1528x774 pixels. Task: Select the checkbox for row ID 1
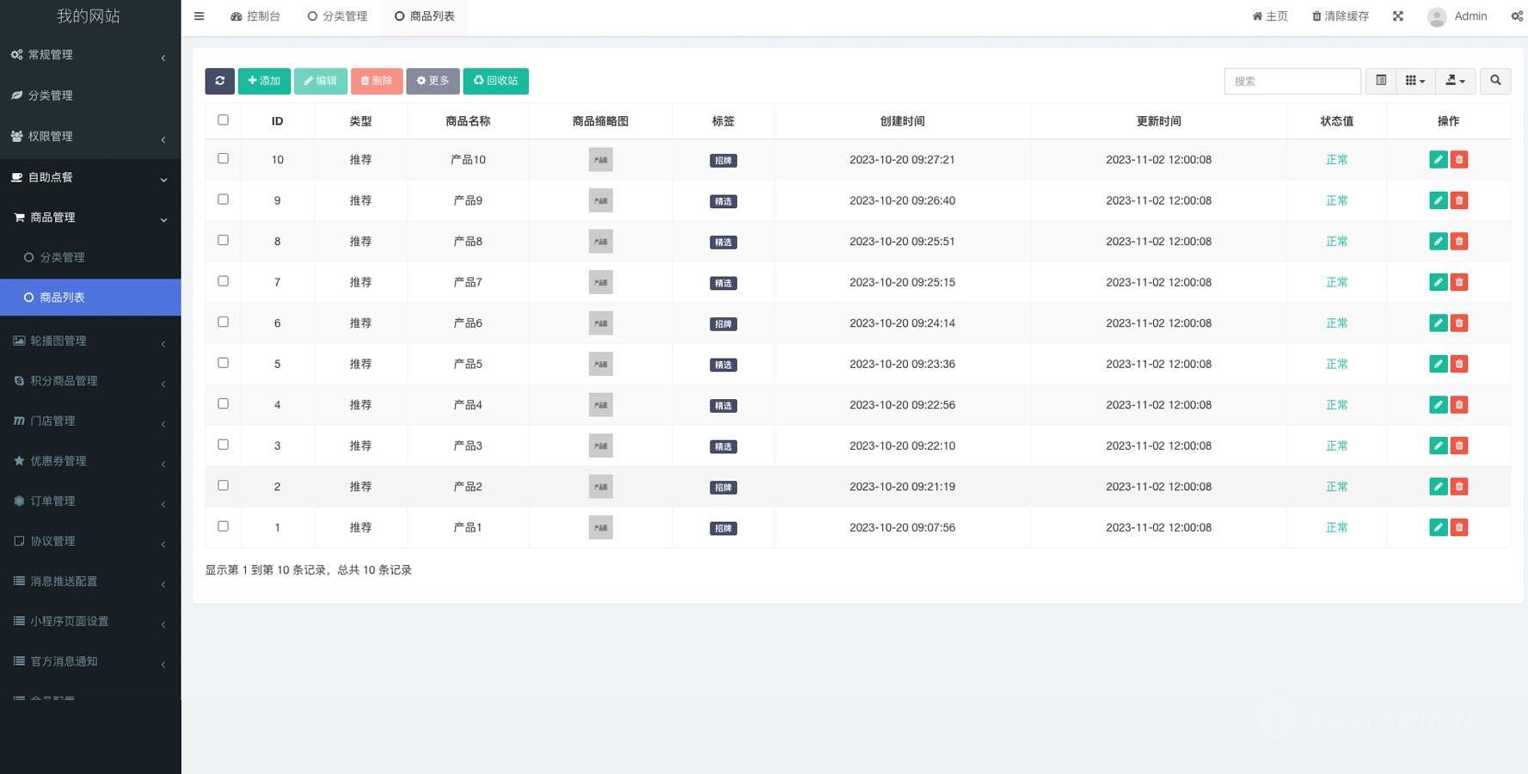223,526
